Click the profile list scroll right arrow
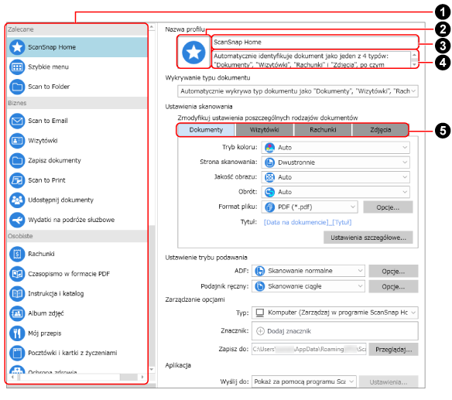452x400 pixels. (x=142, y=377)
